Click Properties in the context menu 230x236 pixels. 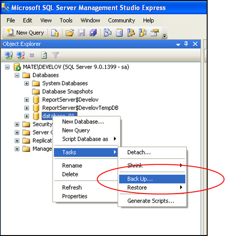click(x=75, y=196)
